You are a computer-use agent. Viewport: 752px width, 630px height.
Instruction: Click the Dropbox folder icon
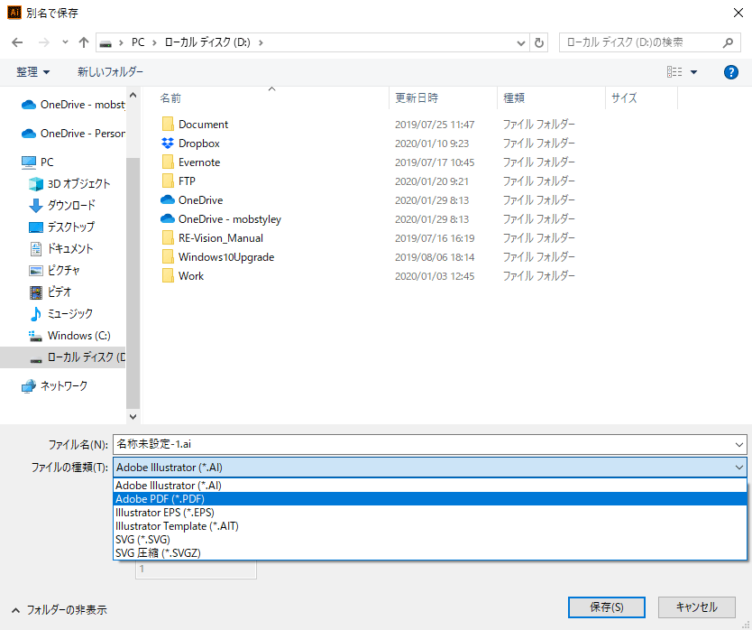pyautogui.click(x=167, y=144)
